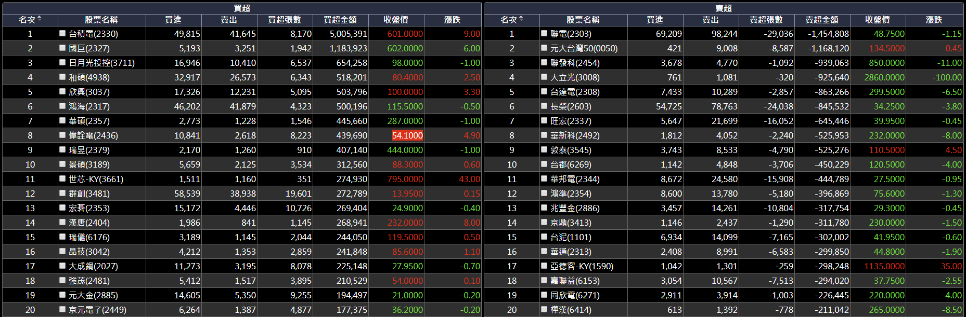Select stock name 元大金(2885)
966x317 pixels.
pyautogui.click(x=93, y=295)
